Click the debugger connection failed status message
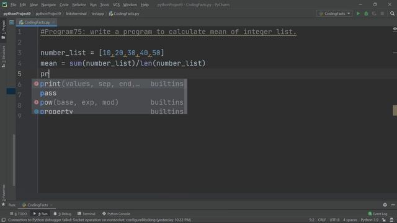397x223 pixels. pyautogui.click(x=99, y=220)
